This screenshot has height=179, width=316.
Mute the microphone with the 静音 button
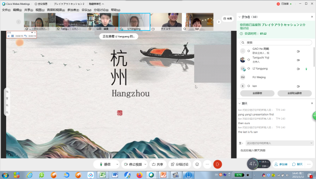click(106, 164)
